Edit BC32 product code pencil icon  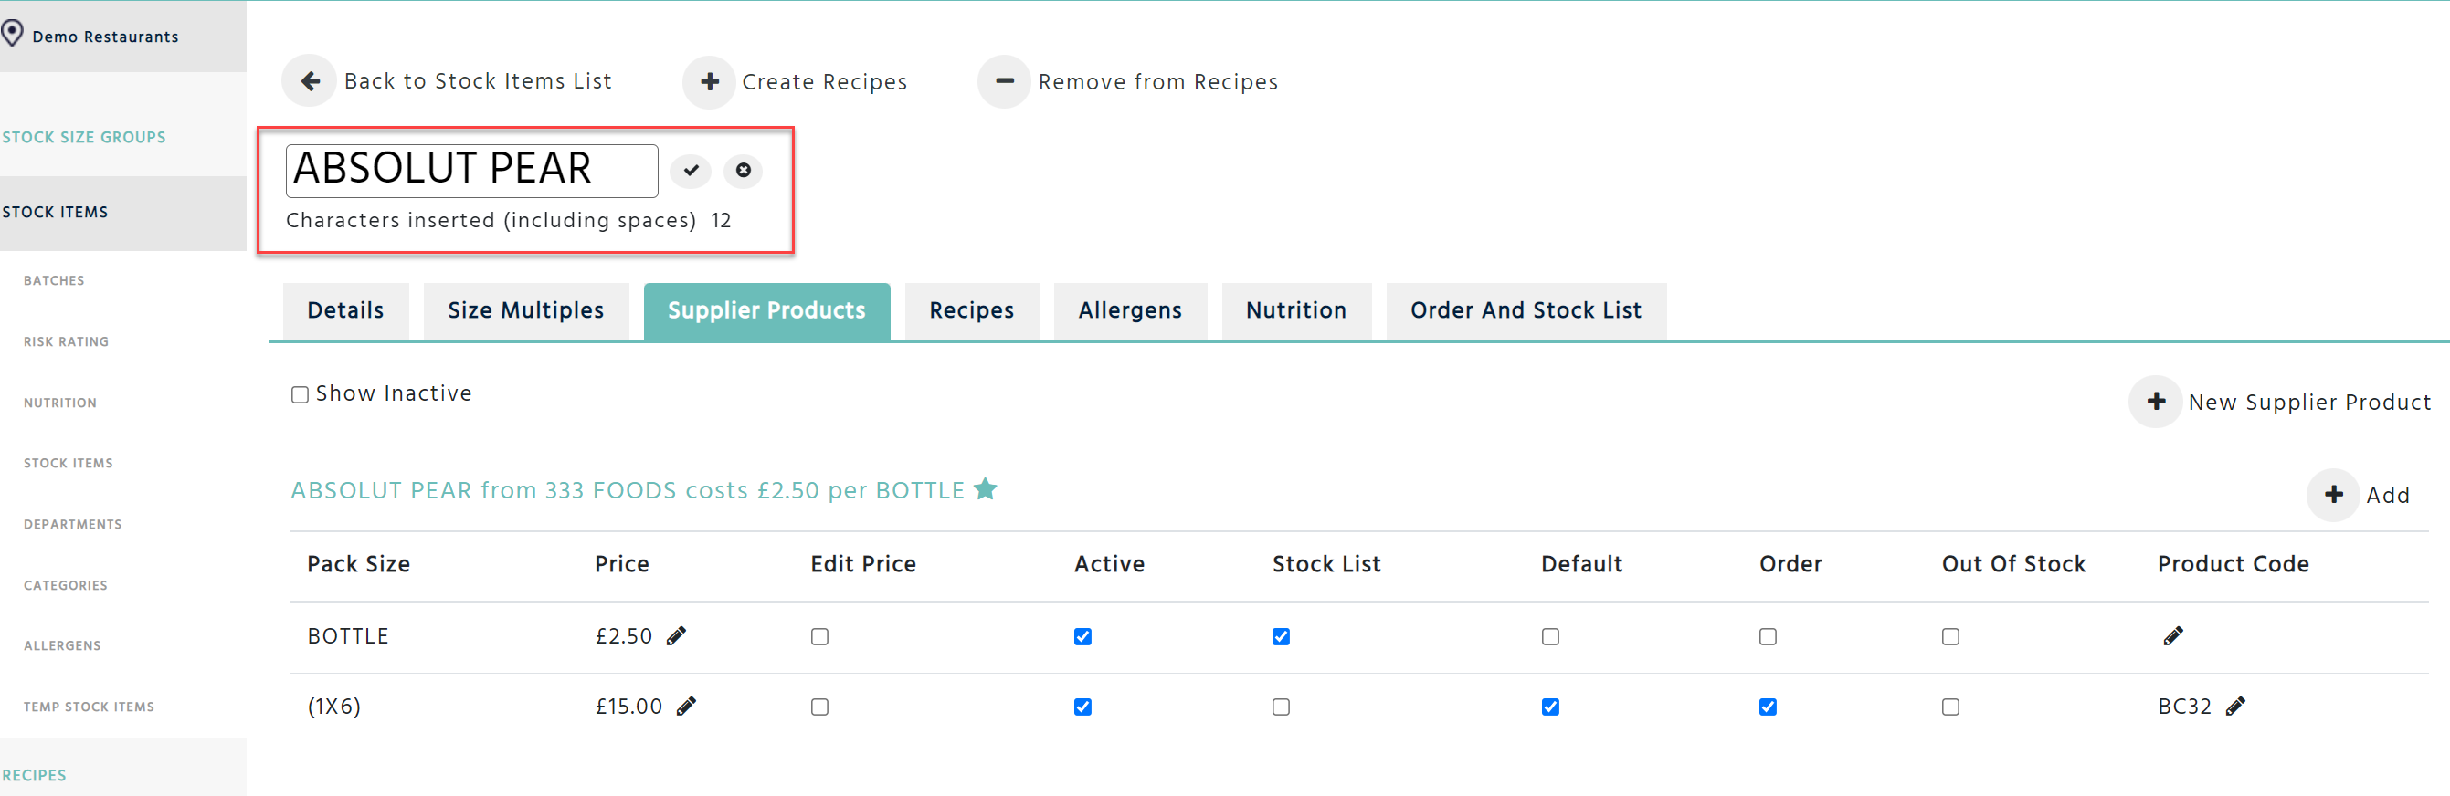pos(2236,707)
